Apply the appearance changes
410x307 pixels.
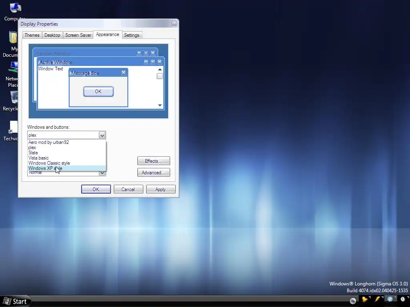tap(161, 189)
